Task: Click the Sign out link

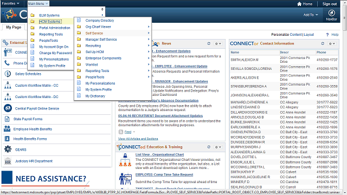Action: coord(330,4)
